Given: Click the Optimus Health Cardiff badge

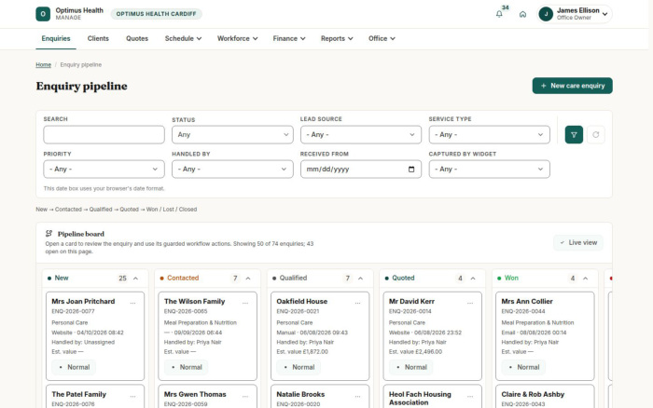Looking at the screenshot, I should point(156,14).
